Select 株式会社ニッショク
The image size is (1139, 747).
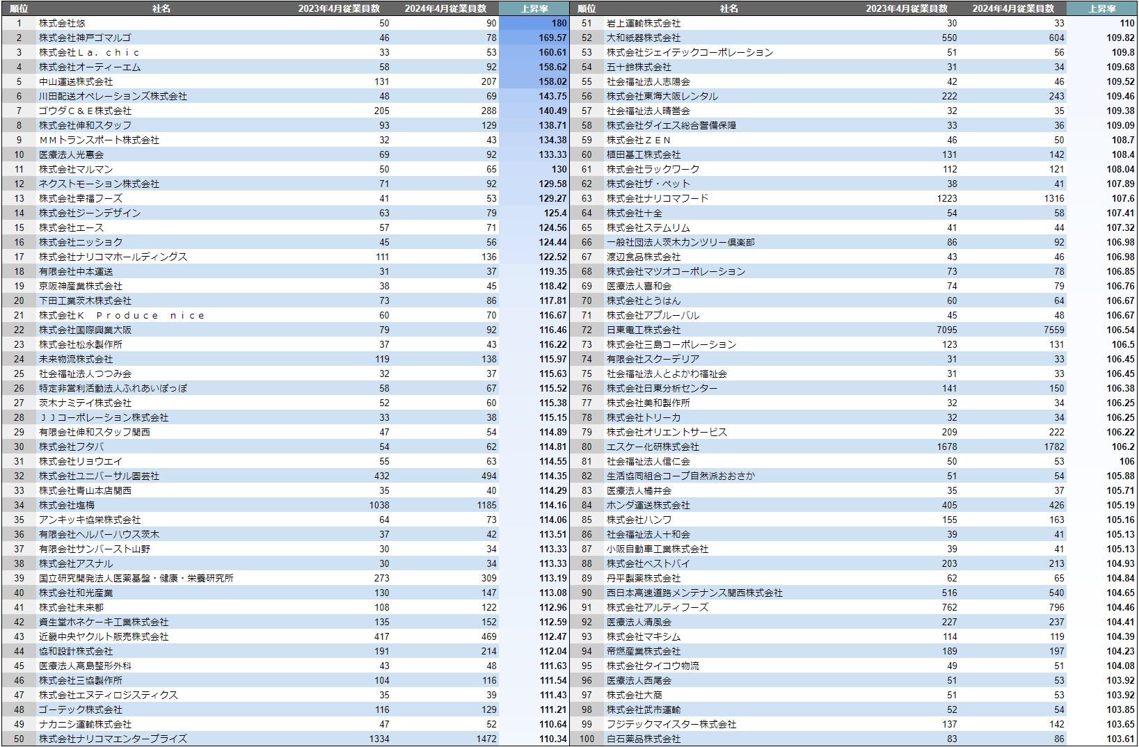point(81,242)
